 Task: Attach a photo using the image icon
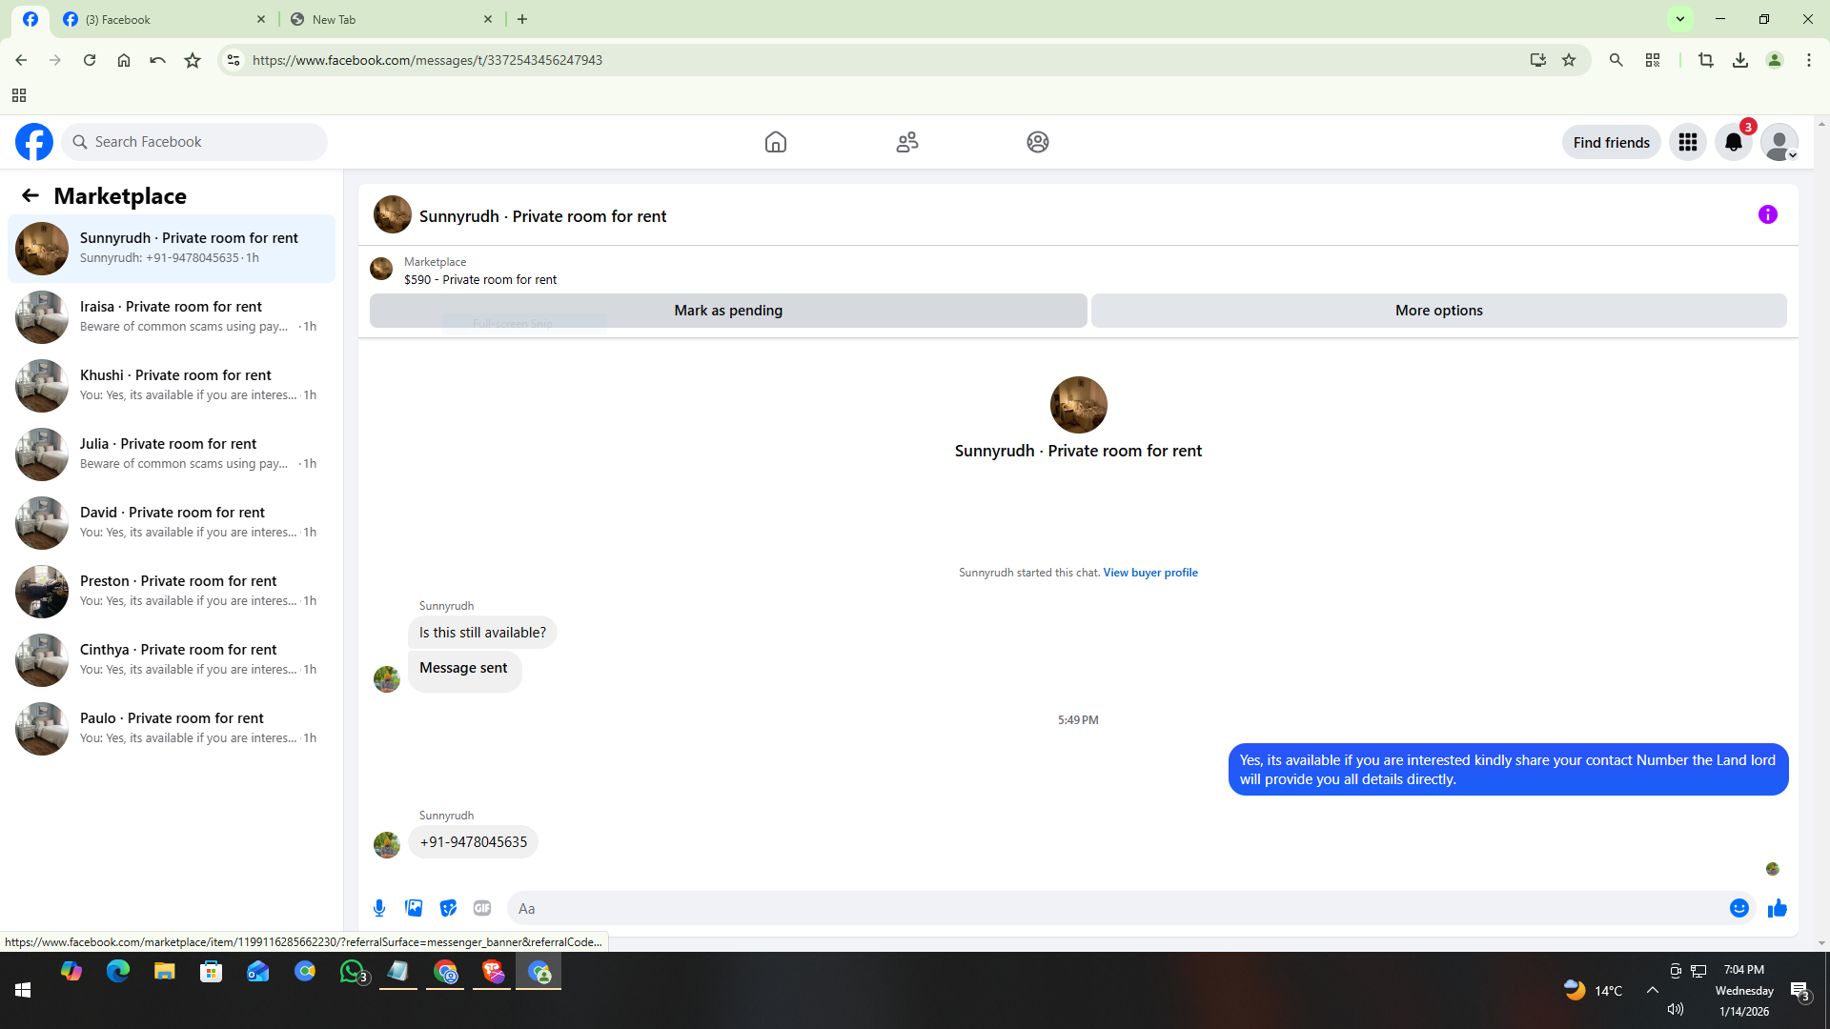(414, 908)
